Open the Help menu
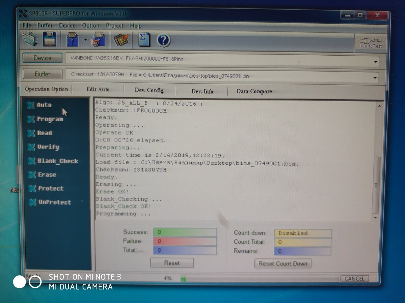Screen dimensions: 405x303 [136, 26]
